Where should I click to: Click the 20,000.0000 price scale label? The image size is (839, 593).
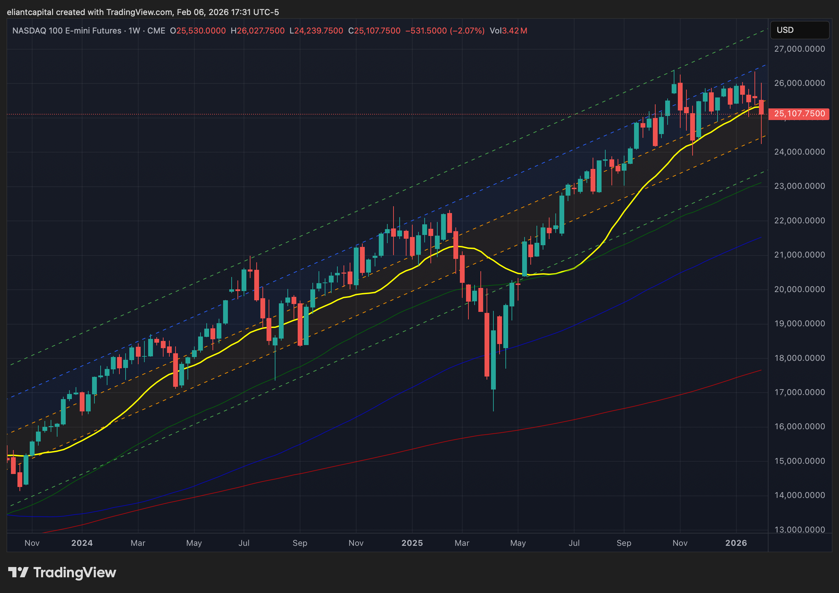coord(799,289)
